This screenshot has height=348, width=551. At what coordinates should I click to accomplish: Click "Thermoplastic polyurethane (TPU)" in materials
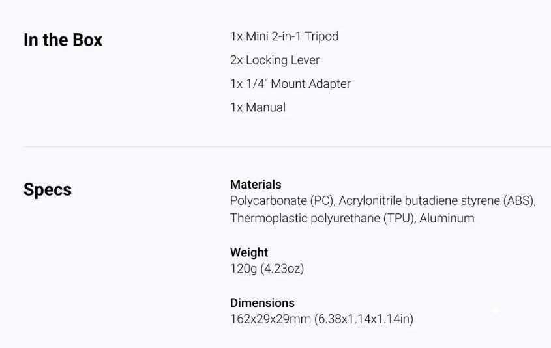[322, 218]
